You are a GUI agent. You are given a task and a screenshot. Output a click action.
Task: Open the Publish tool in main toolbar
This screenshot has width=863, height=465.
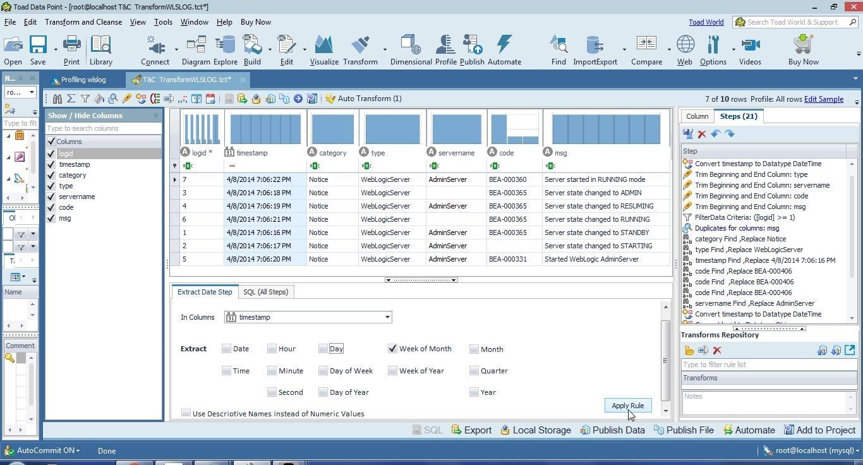point(472,51)
